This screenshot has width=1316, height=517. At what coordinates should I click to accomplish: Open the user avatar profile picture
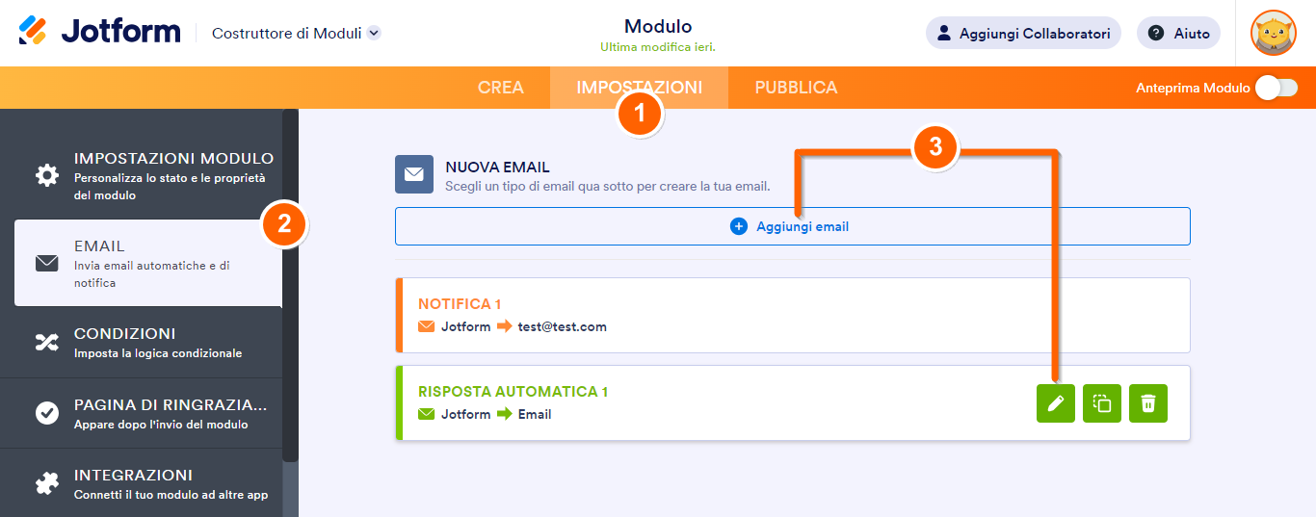tap(1273, 33)
